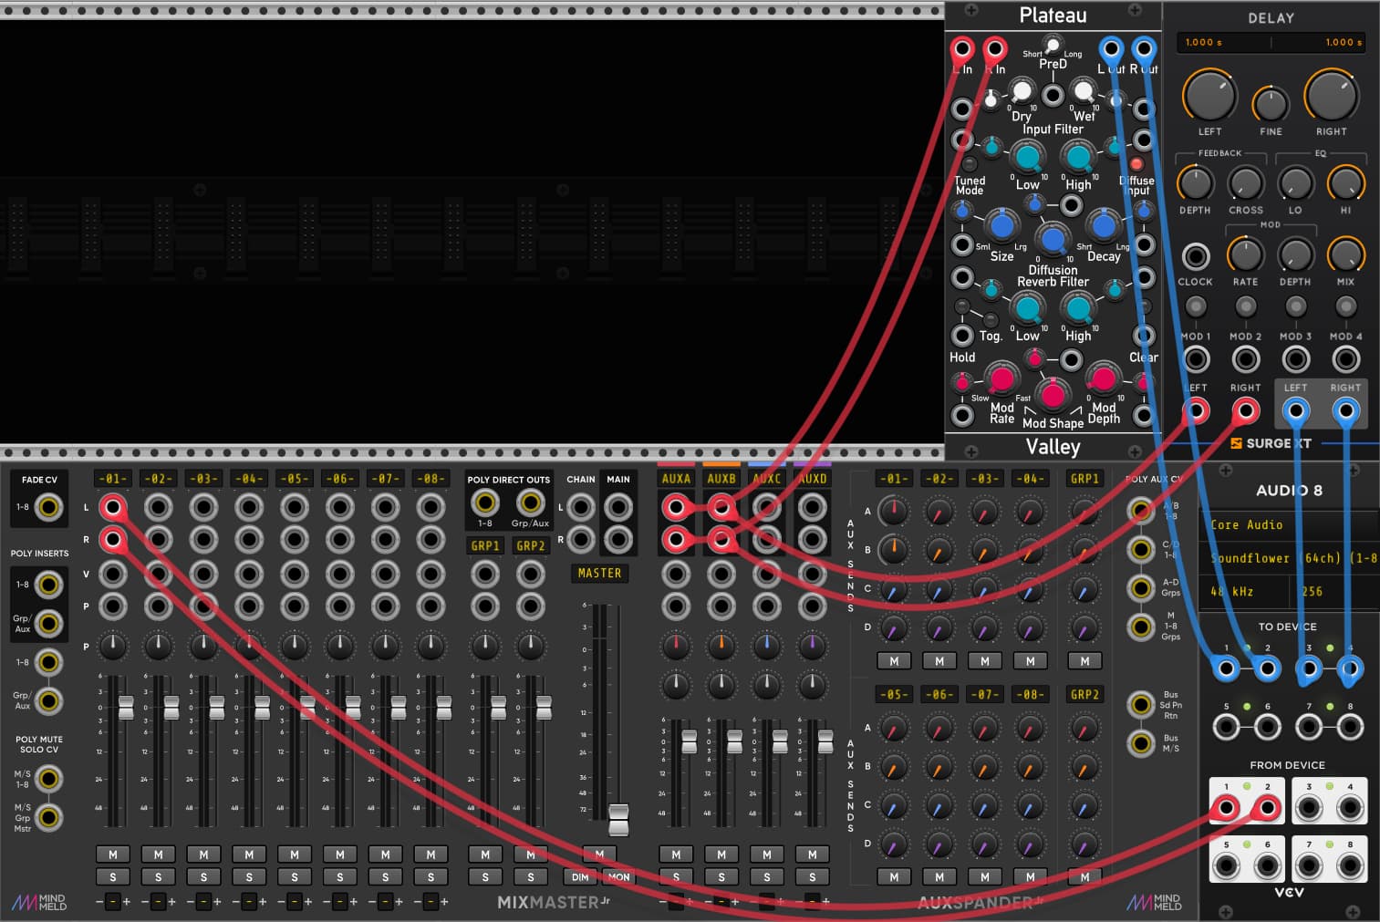
Task: Click the Poly Aux CV A-D Grps jack
Action: pos(1141,588)
